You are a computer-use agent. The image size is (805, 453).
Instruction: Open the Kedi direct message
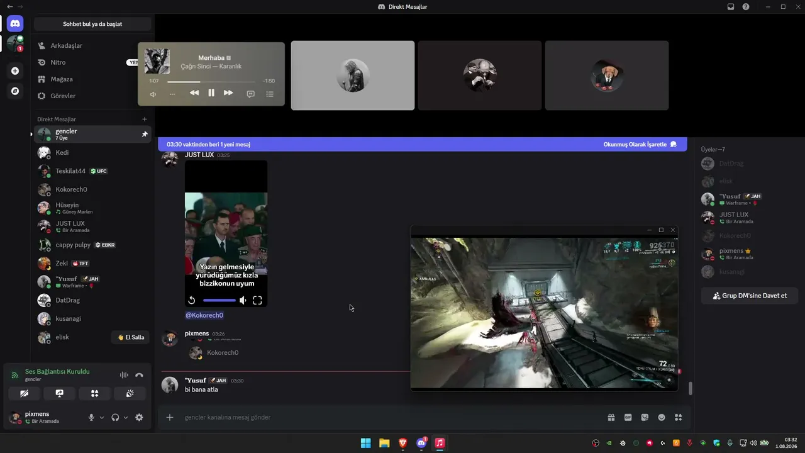tap(92, 152)
